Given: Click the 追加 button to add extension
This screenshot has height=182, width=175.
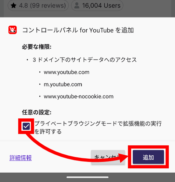Looking at the screenshot, I should 148,157.
